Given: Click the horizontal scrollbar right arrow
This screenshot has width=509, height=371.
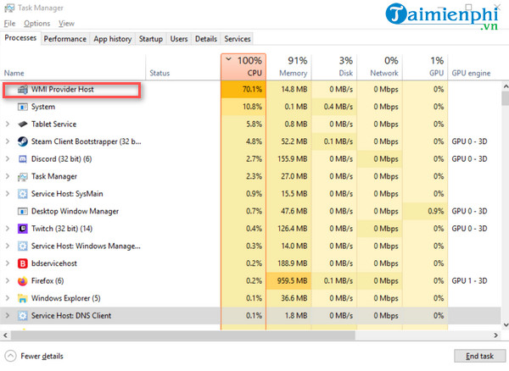Looking at the screenshot, I should [x=495, y=335].
